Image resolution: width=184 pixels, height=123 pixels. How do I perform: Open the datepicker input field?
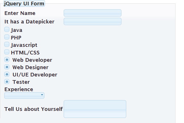93,21
